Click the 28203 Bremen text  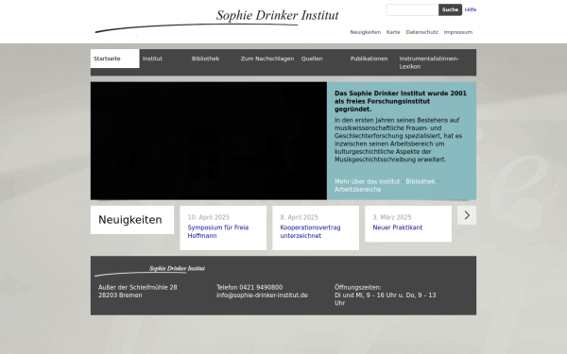tap(120, 295)
